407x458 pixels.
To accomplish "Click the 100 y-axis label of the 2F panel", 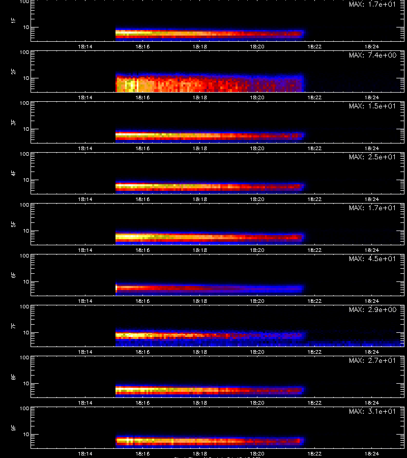I will coord(24,52).
